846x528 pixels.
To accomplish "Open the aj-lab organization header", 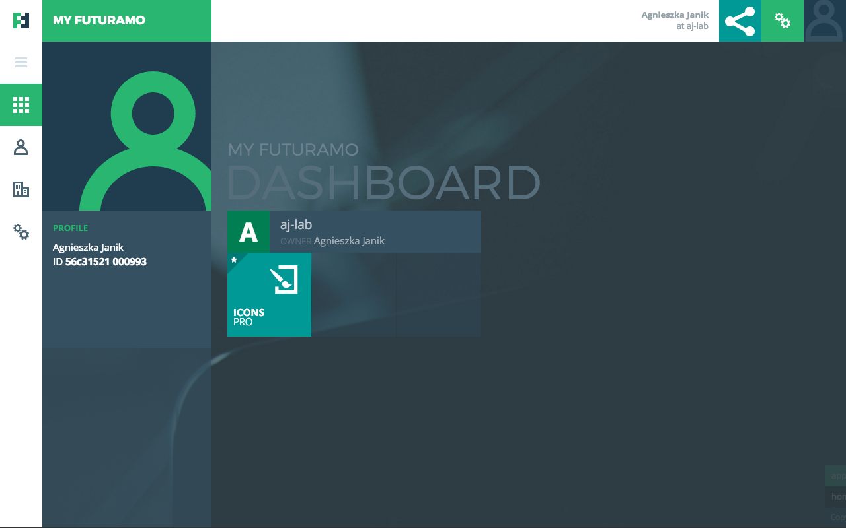I will 354,232.
